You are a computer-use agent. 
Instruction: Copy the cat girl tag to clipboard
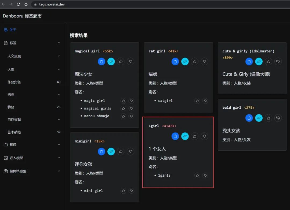click(175, 62)
